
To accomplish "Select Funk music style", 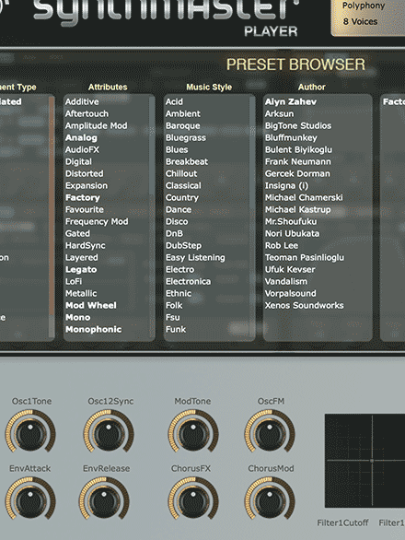I will pyautogui.click(x=176, y=330).
